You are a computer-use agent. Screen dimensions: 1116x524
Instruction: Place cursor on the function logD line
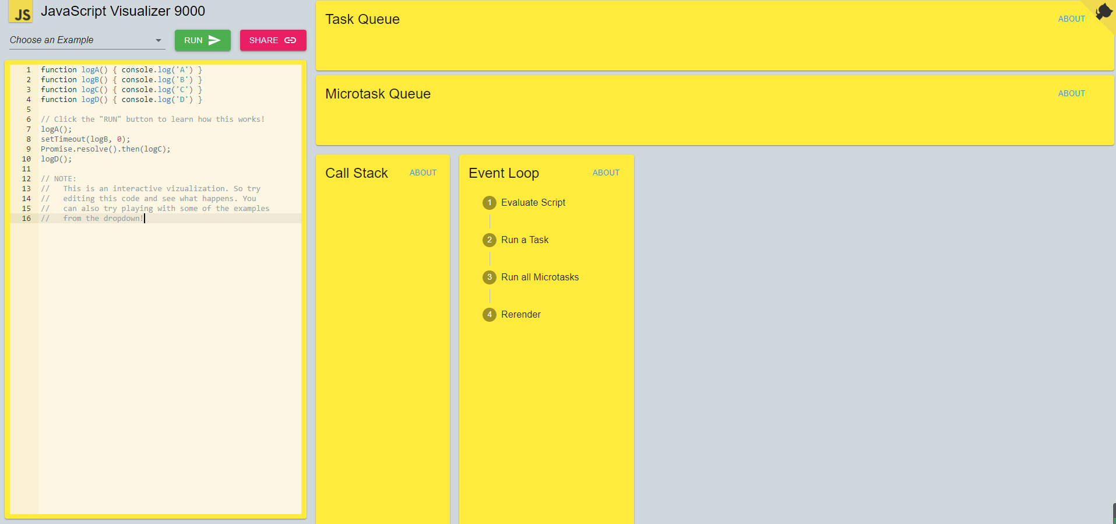(121, 100)
